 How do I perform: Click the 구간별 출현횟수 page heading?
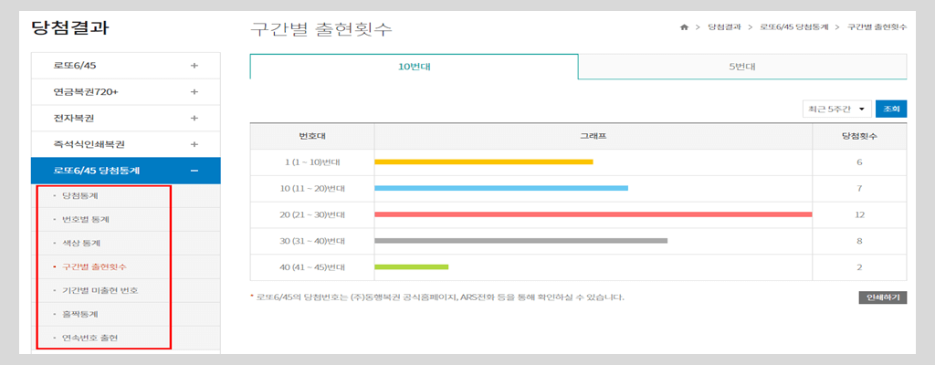point(320,28)
